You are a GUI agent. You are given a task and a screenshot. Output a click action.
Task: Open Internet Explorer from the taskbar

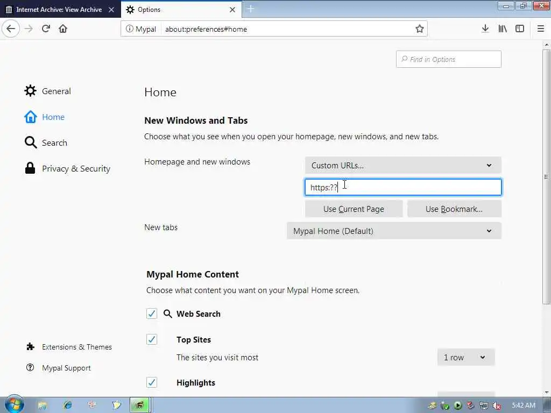coord(67,405)
